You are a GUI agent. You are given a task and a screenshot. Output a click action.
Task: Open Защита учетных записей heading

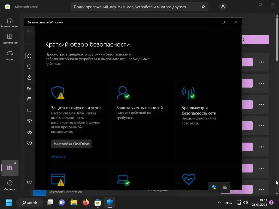tap(139, 108)
